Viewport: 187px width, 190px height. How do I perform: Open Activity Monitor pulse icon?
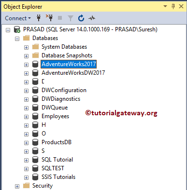pyautogui.click(x=92, y=18)
